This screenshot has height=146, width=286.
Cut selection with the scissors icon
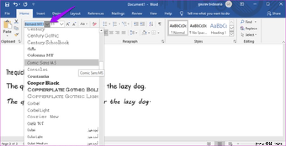(x=16, y=21)
